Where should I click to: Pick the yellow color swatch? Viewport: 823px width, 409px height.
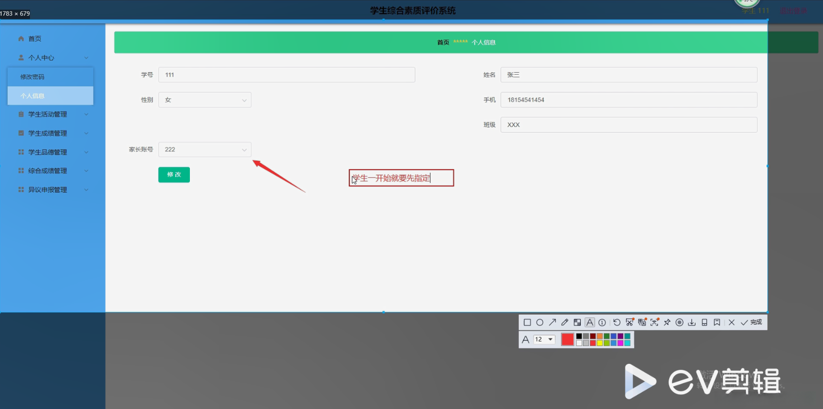point(600,343)
